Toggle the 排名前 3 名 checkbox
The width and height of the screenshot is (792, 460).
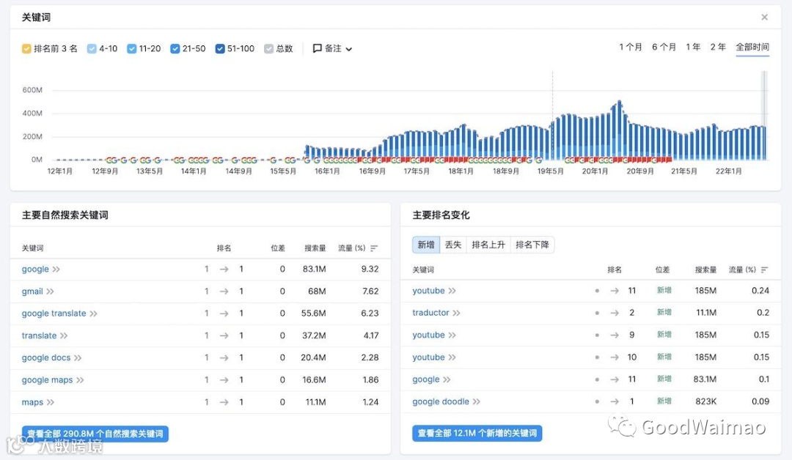point(26,49)
